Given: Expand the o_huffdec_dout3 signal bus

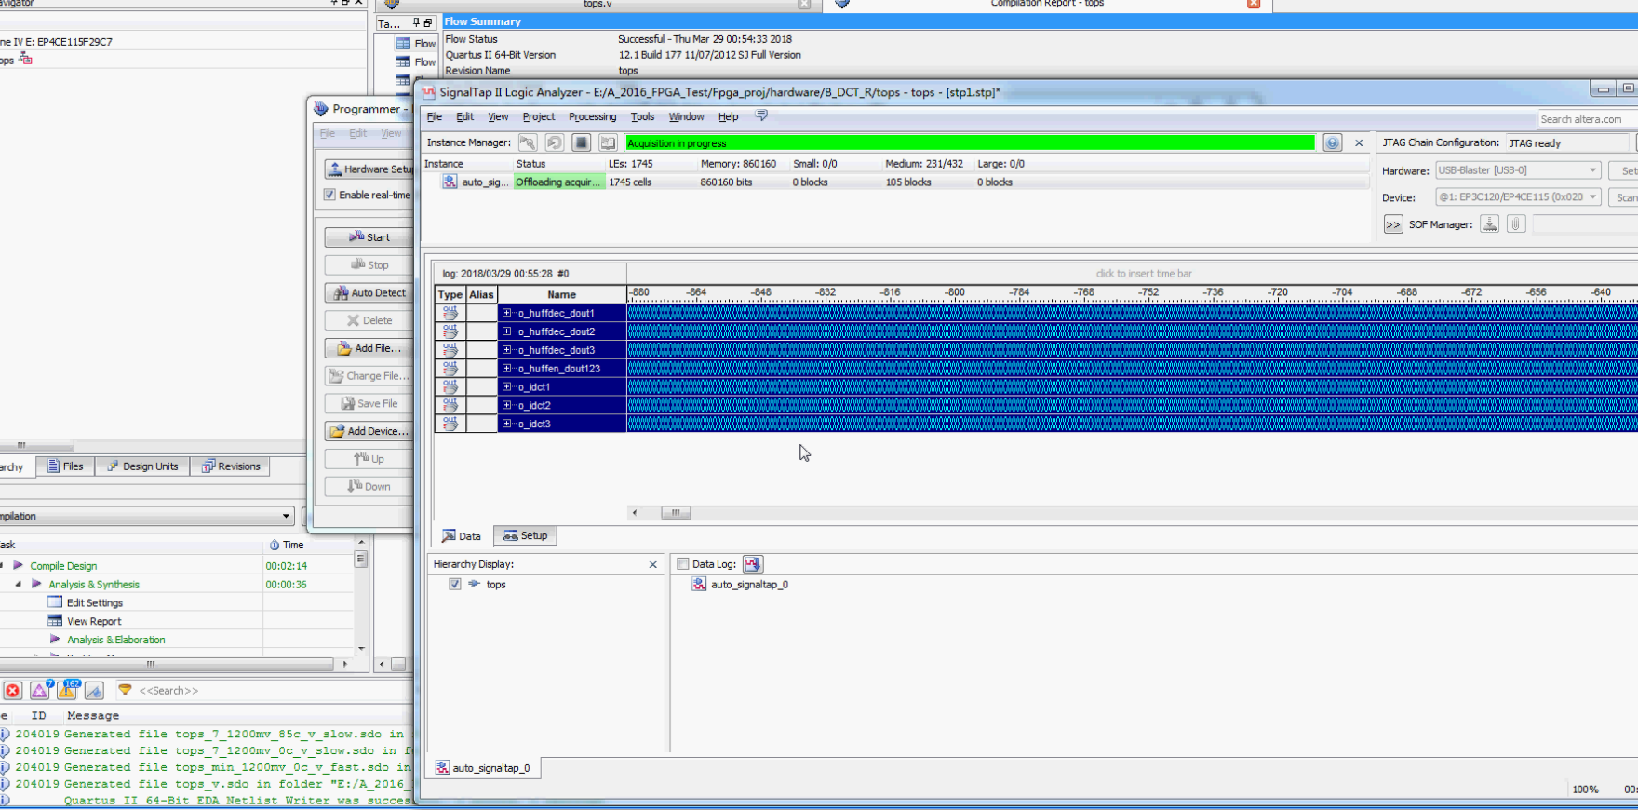Looking at the screenshot, I should click(506, 350).
